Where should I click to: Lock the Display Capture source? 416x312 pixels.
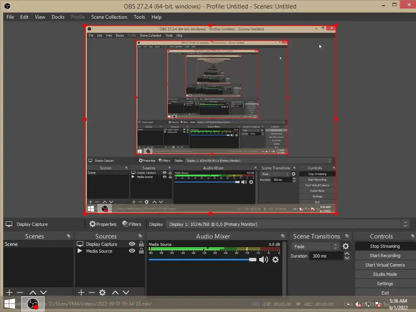click(x=141, y=244)
